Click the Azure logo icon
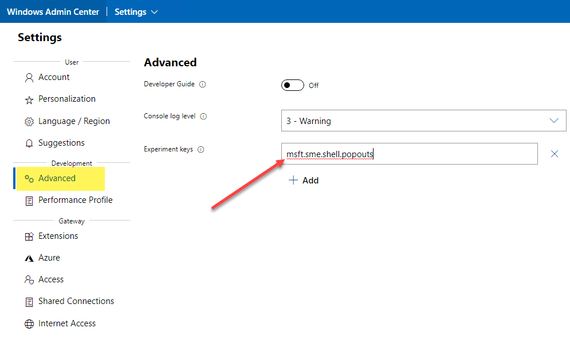Viewport: 570px width, 356px height. click(29, 258)
